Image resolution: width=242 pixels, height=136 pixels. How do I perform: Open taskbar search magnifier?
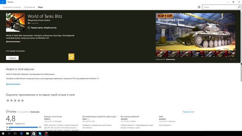(x=9, y=133)
